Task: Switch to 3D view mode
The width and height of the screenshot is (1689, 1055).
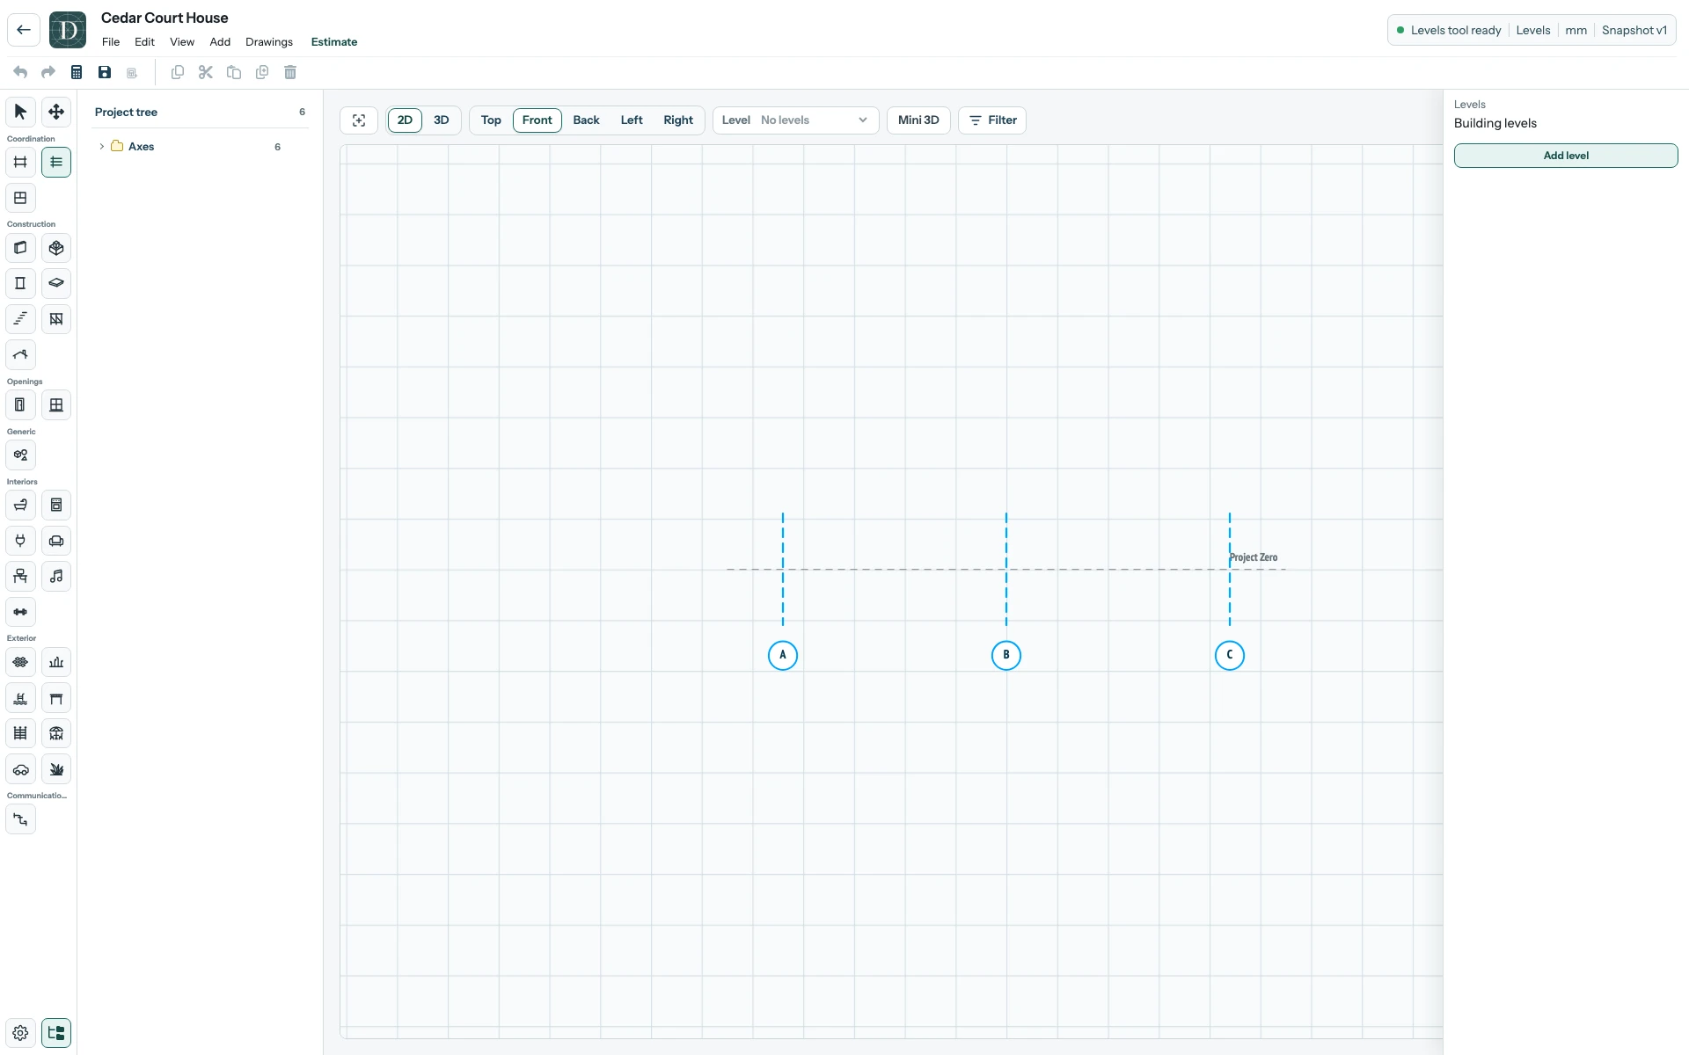Action: click(x=442, y=120)
